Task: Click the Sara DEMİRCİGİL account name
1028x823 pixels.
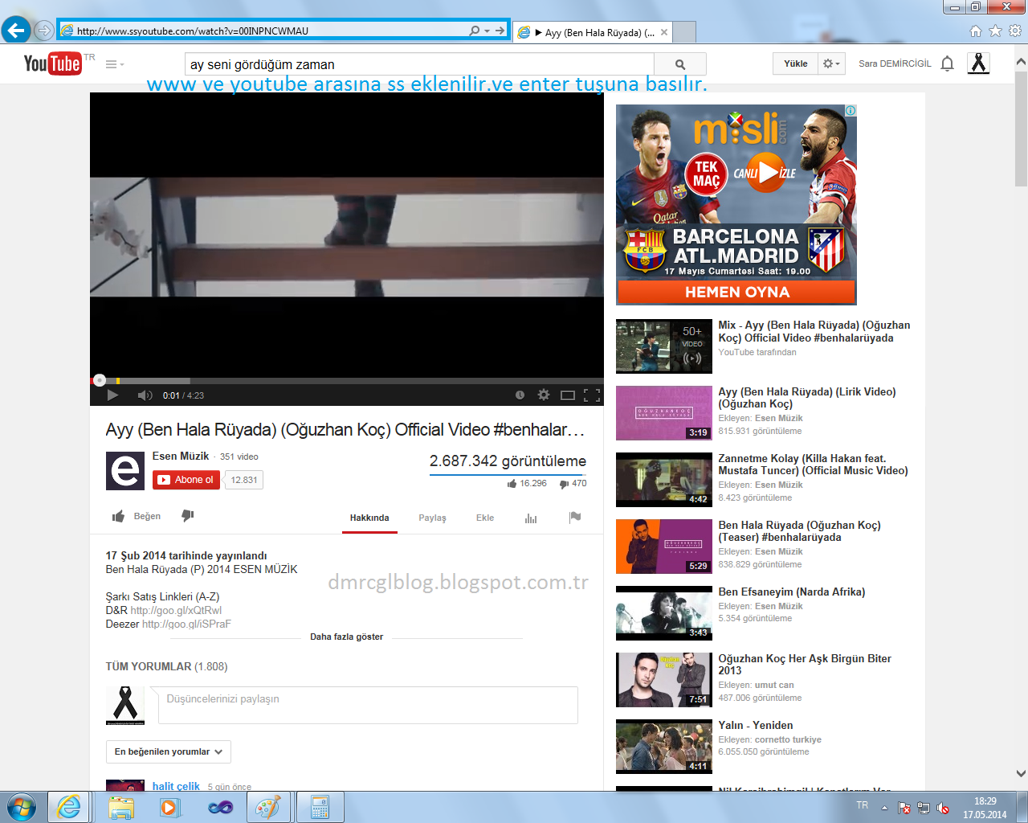Action: [895, 63]
